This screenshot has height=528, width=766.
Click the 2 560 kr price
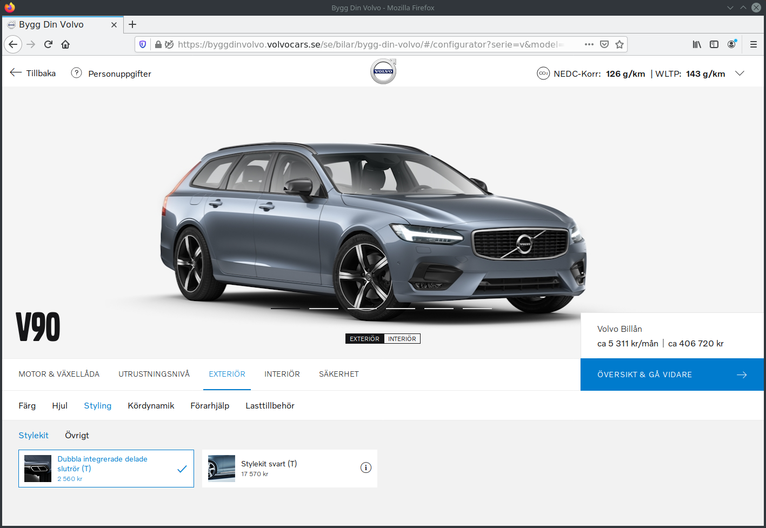(x=70, y=479)
